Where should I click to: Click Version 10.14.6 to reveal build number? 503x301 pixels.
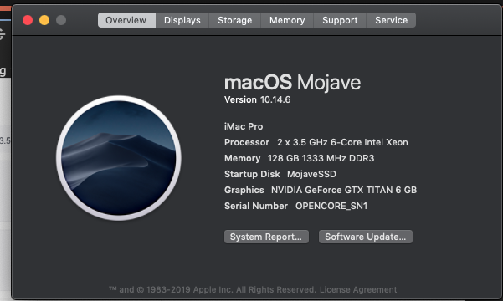pyautogui.click(x=257, y=99)
